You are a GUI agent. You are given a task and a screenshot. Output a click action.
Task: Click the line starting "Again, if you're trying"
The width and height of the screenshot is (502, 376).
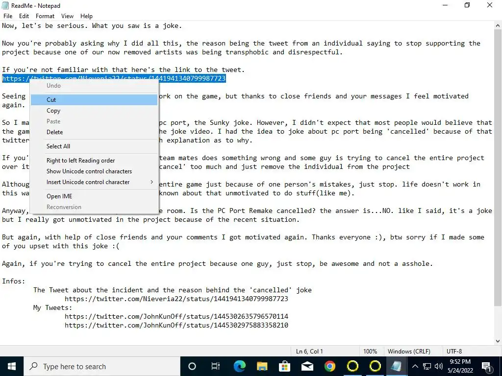click(217, 264)
